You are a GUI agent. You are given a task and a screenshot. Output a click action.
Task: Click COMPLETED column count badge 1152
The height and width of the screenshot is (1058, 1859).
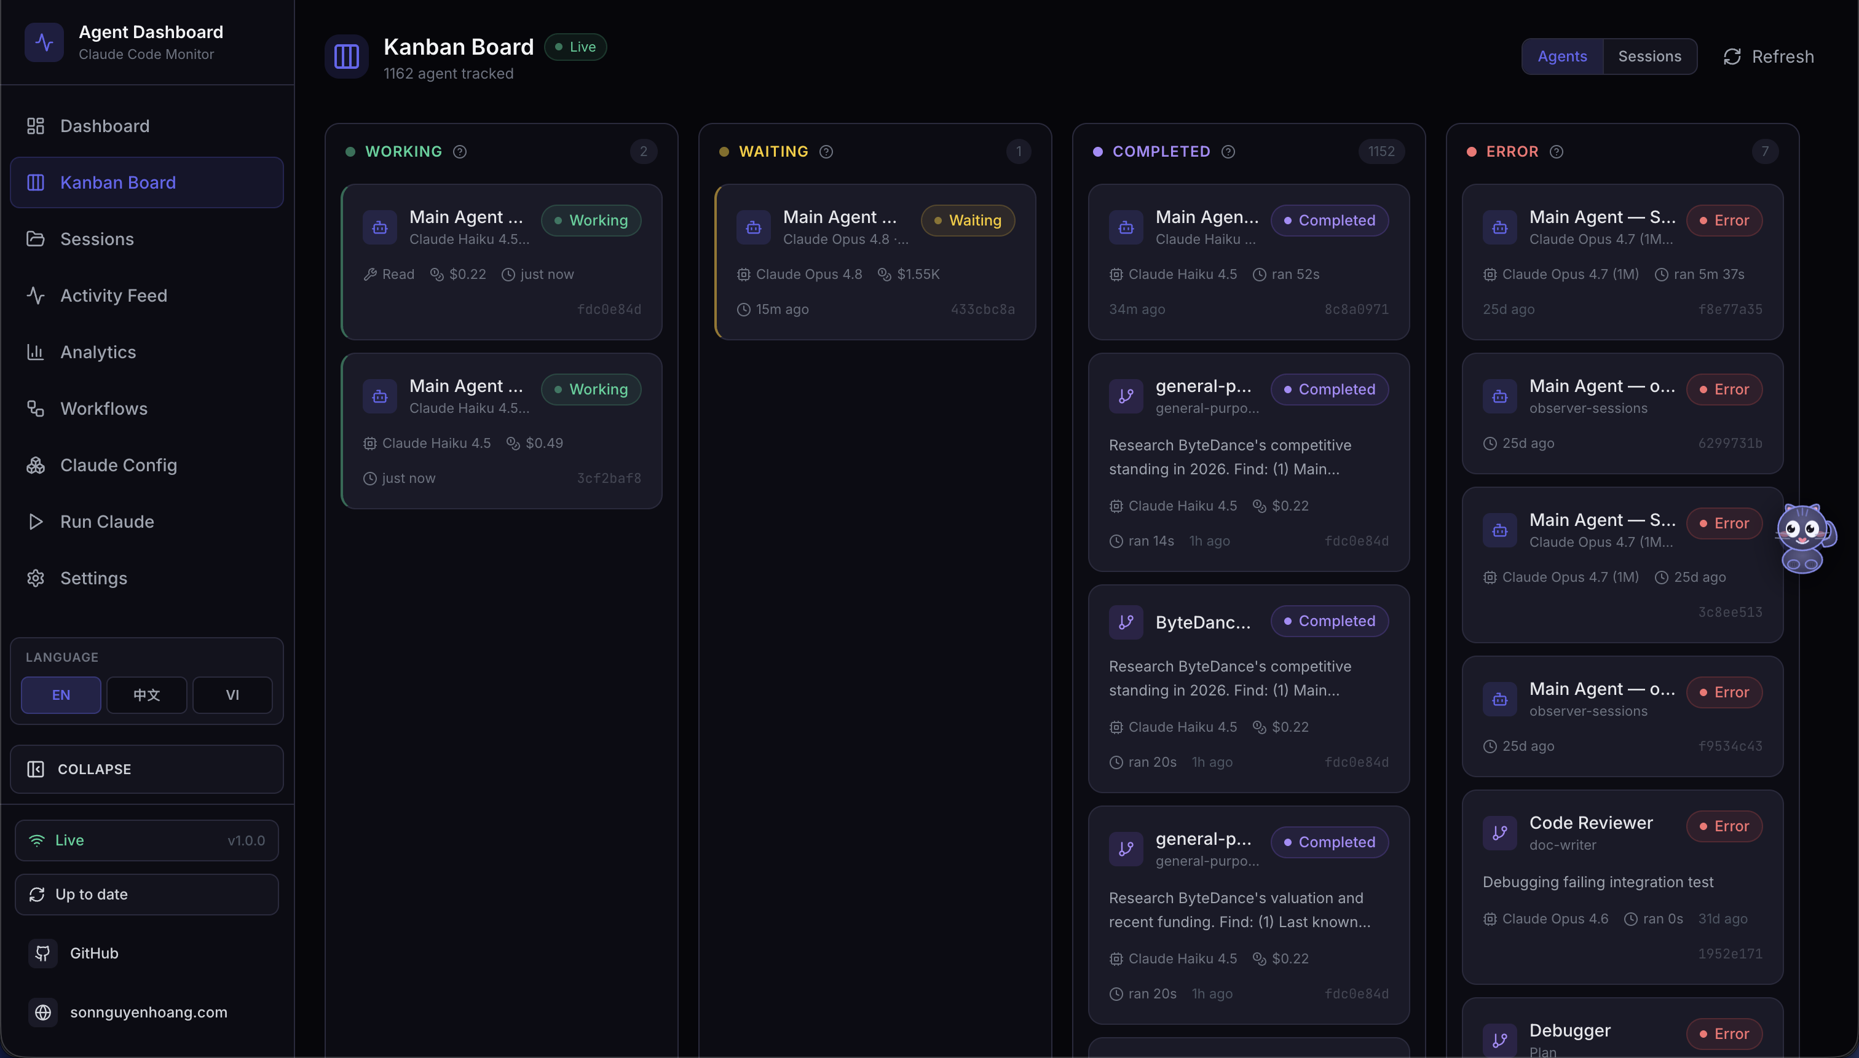tap(1381, 151)
